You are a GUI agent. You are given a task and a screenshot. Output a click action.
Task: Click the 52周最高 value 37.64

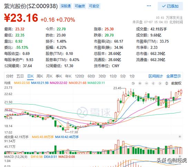coord(27,66)
